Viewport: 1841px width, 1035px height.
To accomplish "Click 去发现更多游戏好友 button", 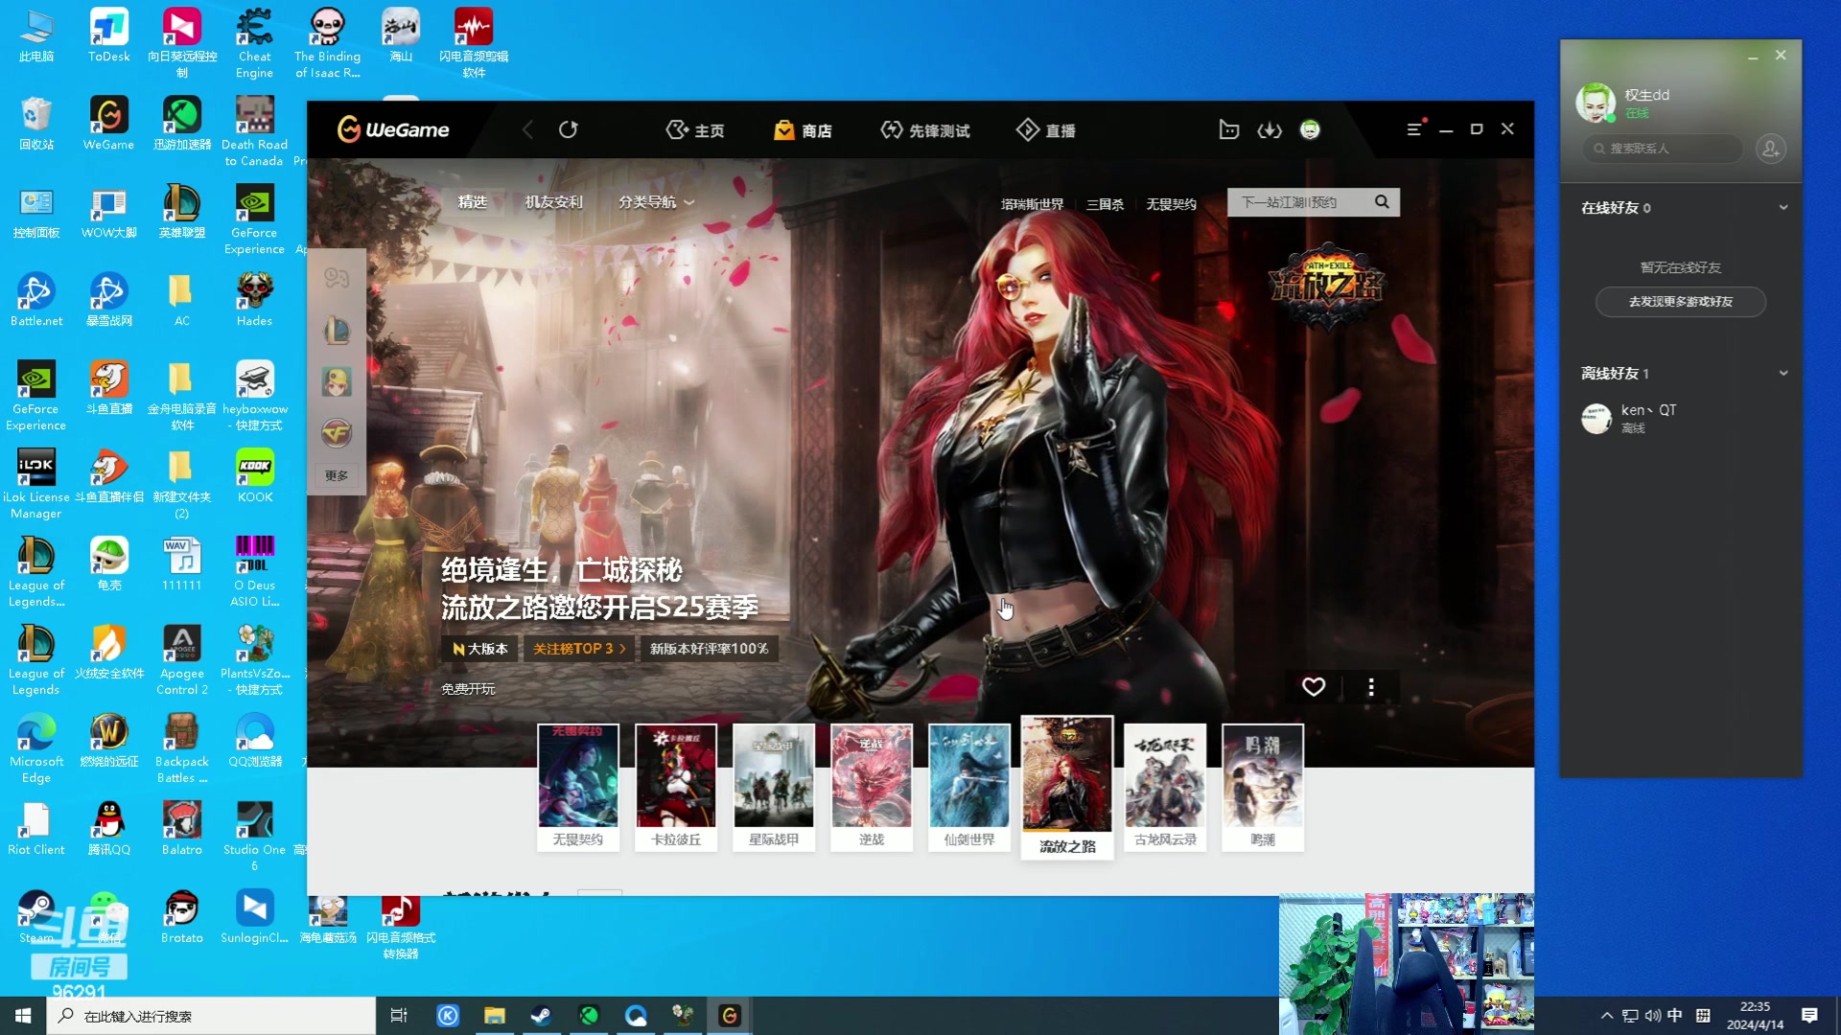I will 1680,302.
